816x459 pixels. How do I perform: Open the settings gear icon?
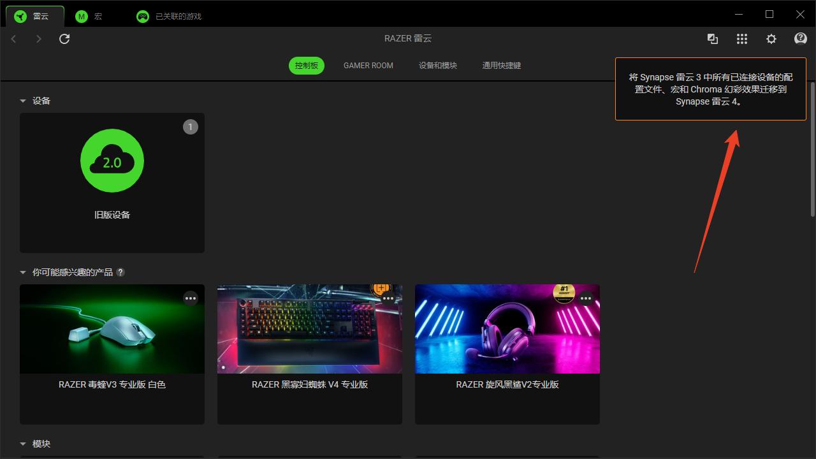coord(771,39)
